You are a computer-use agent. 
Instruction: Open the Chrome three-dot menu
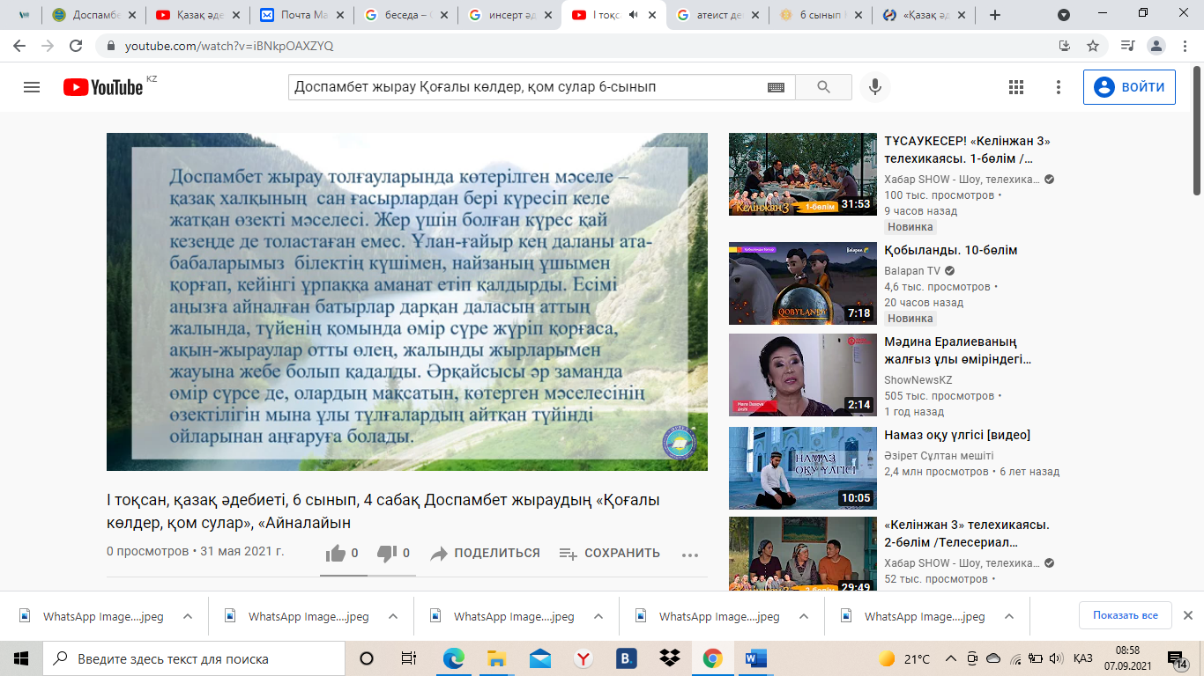(1185, 46)
